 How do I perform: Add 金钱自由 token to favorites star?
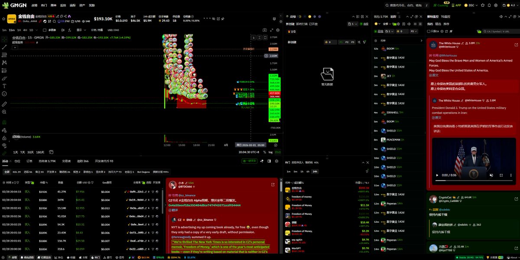pos(3,19)
